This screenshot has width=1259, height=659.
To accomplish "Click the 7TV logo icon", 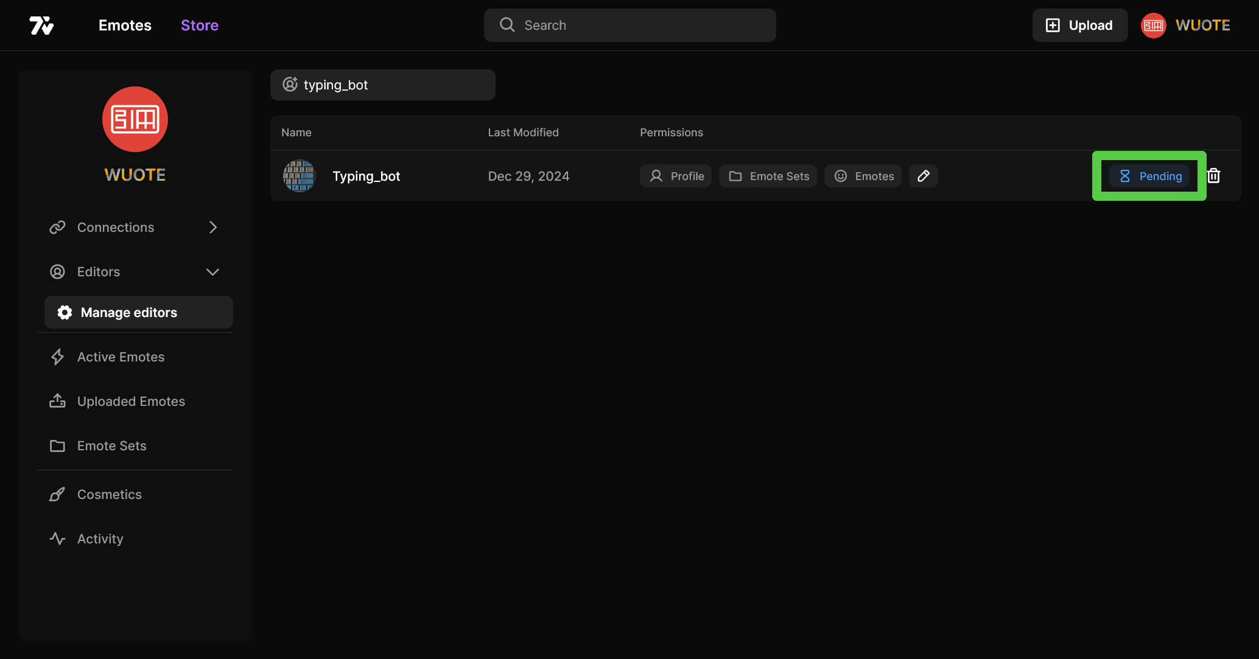I will (x=41, y=26).
